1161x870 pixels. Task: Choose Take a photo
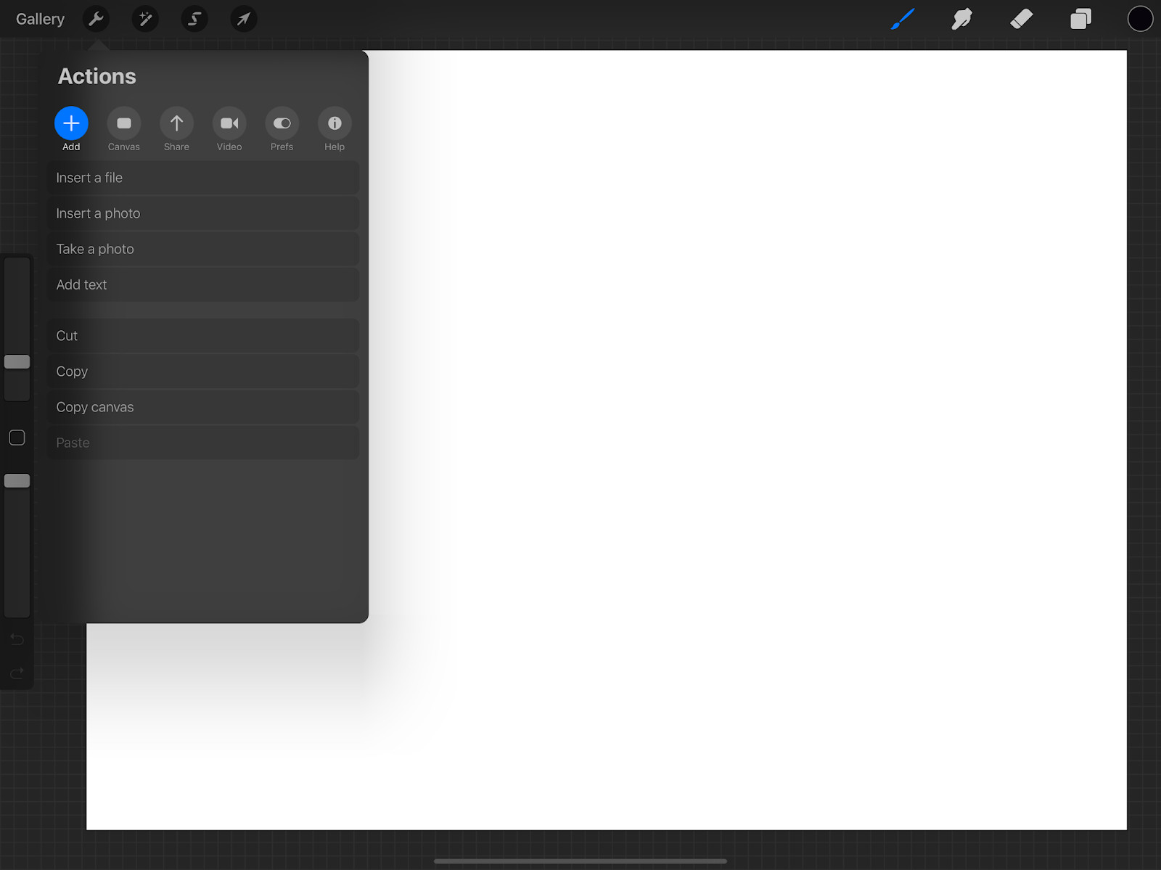coord(203,249)
